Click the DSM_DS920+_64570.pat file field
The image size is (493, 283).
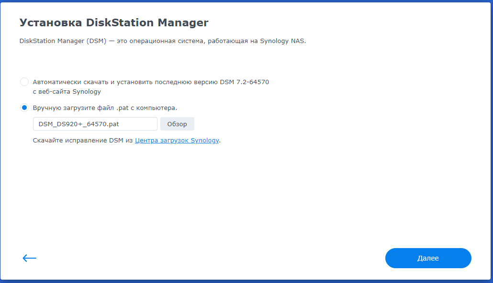tap(95, 124)
